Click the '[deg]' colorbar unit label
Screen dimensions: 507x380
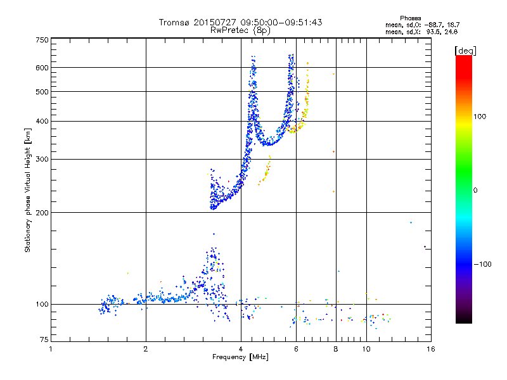pos(465,51)
